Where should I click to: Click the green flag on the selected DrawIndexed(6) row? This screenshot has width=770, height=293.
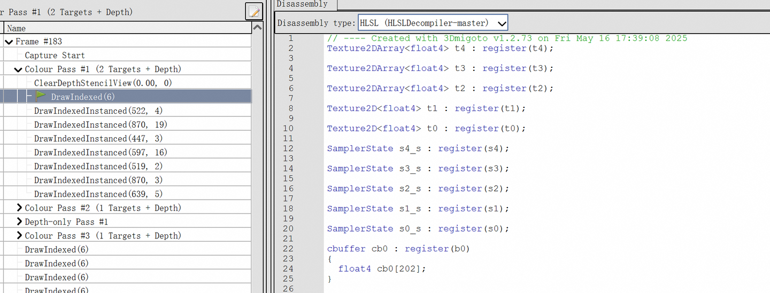coord(41,96)
